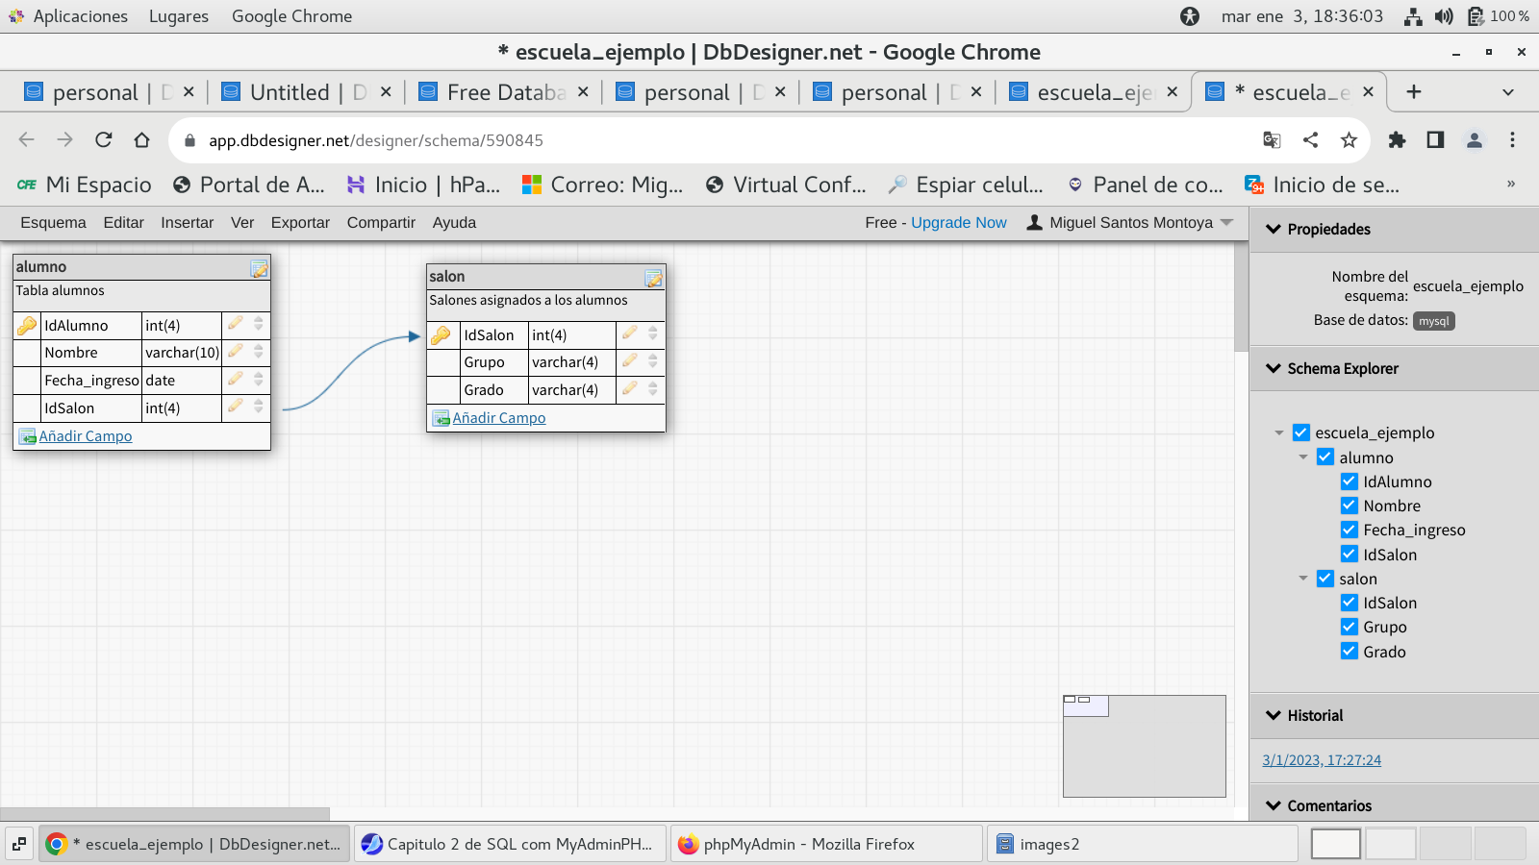Open the Exportar menu
Viewport: 1539px width, 865px height.
tap(300, 223)
